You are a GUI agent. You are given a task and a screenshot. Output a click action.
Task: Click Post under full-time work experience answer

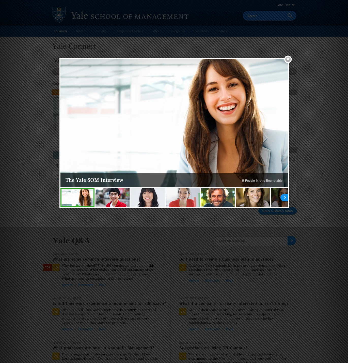(x=102, y=329)
